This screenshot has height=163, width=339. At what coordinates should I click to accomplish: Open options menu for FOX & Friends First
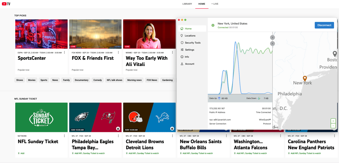coord(118,53)
